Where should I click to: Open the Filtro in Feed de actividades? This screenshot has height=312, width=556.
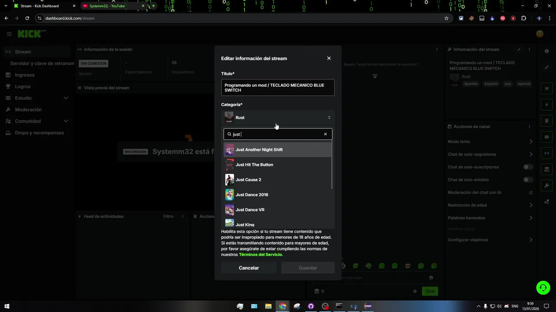pyautogui.click(x=168, y=216)
